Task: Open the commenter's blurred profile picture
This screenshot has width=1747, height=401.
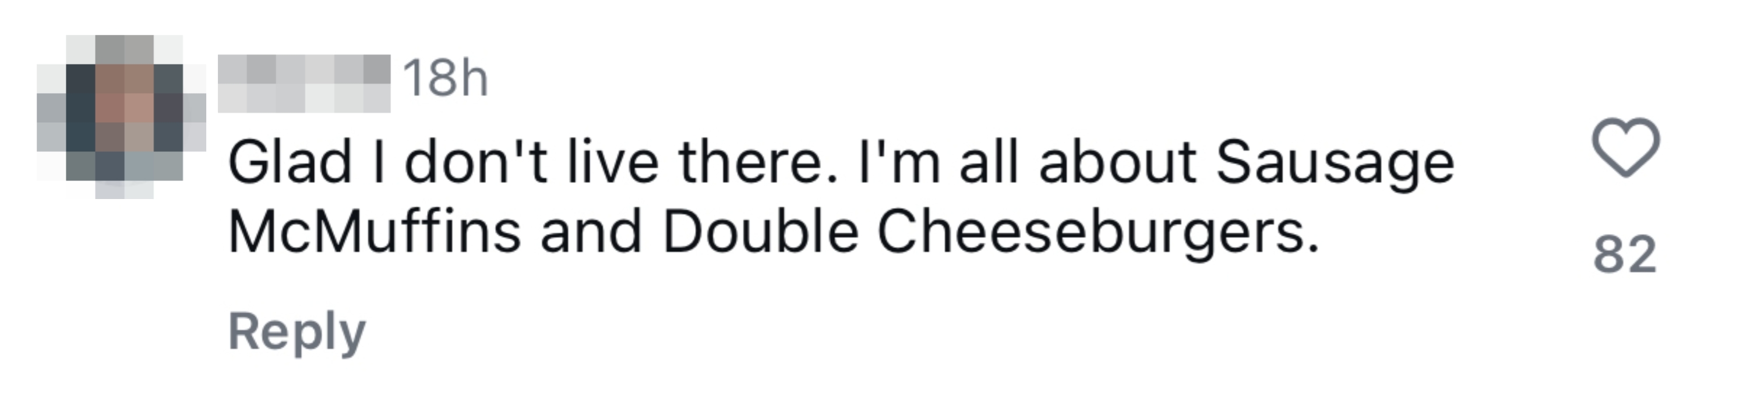Action: [x=121, y=116]
